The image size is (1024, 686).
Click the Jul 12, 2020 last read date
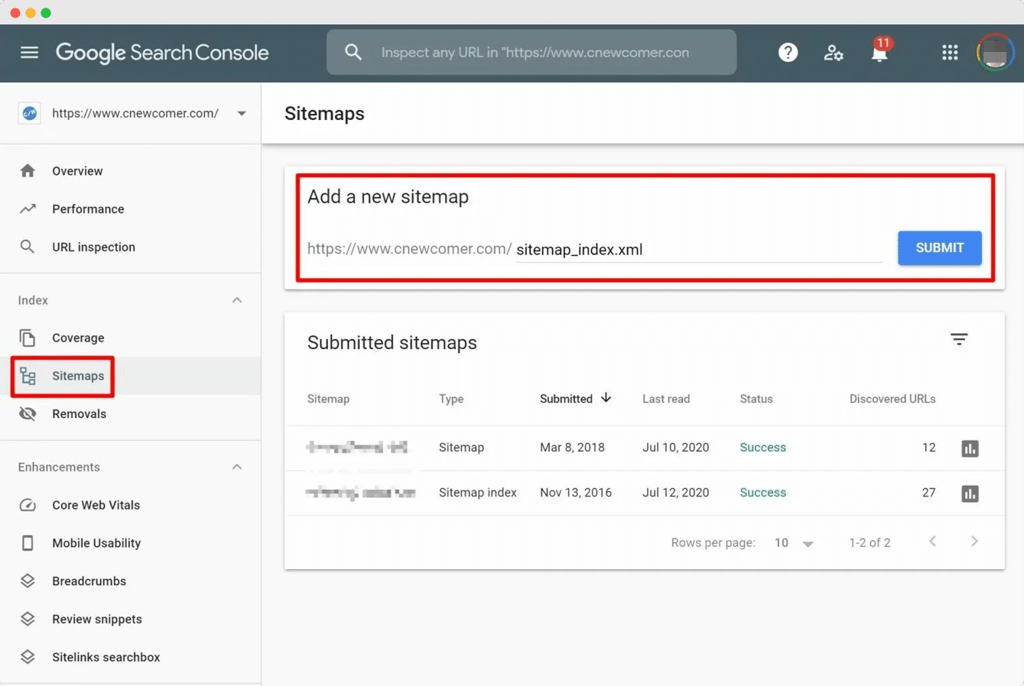(x=675, y=493)
